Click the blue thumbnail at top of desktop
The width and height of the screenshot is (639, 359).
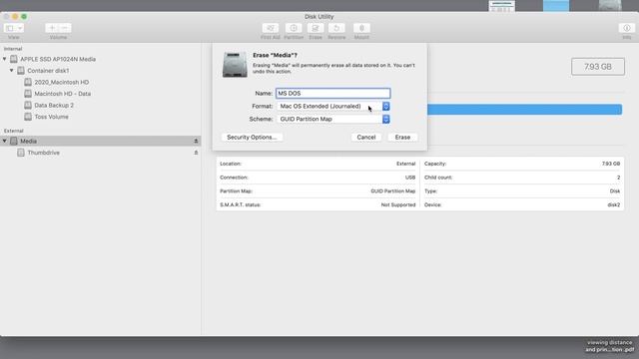click(x=556, y=6)
